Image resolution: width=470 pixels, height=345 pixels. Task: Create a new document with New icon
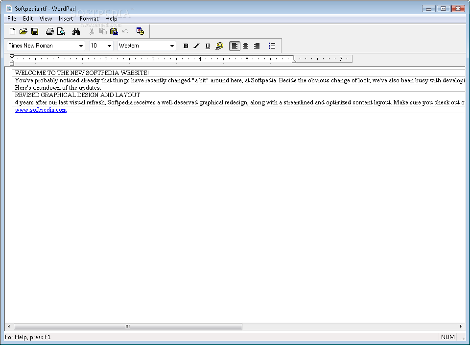[x=12, y=31]
